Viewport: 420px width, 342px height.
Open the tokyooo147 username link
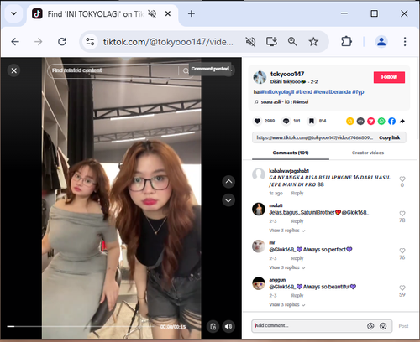[287, 74]
